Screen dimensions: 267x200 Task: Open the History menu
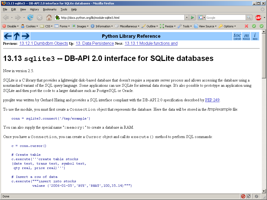pyautogui.click(x=34, y=9)
